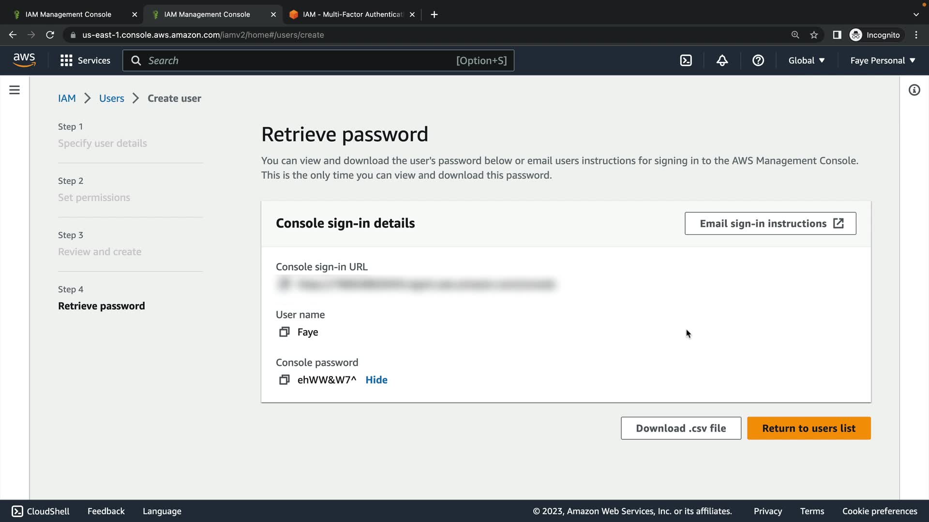This screenshot has width=929, height=522.
Task: Copy the user name Faye
Action: pyautogui.click(x=284, y=332)
